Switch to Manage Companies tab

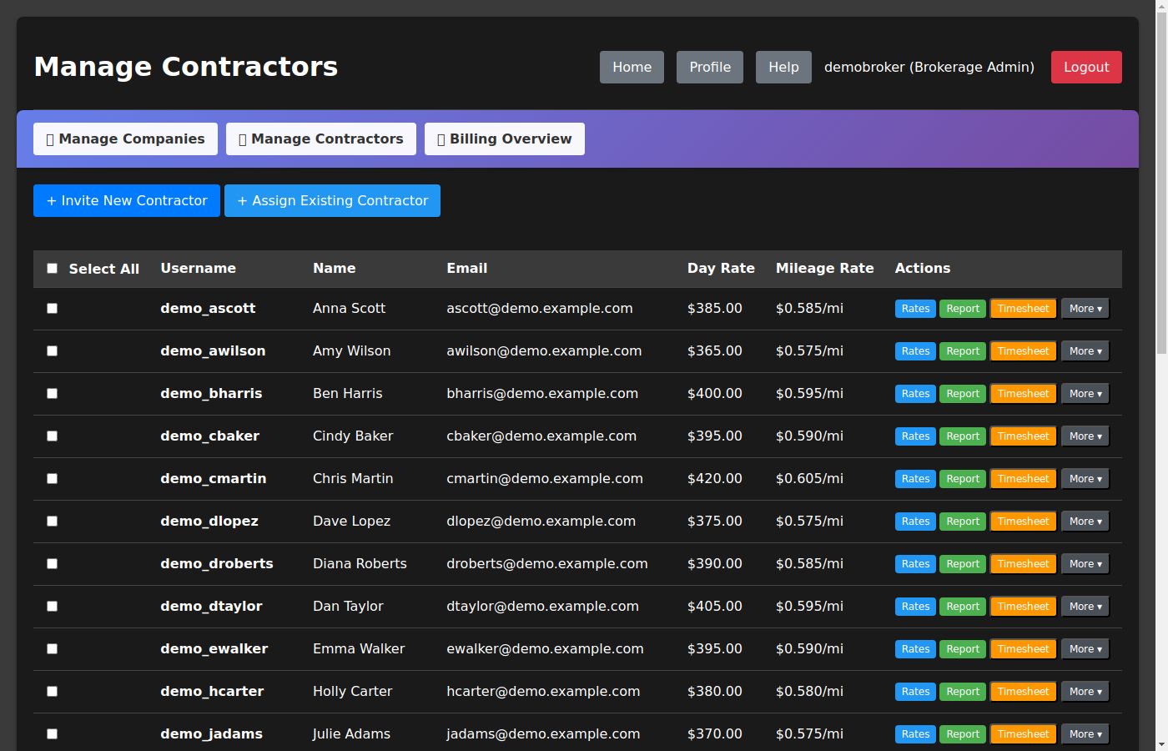tap(125, 139)
